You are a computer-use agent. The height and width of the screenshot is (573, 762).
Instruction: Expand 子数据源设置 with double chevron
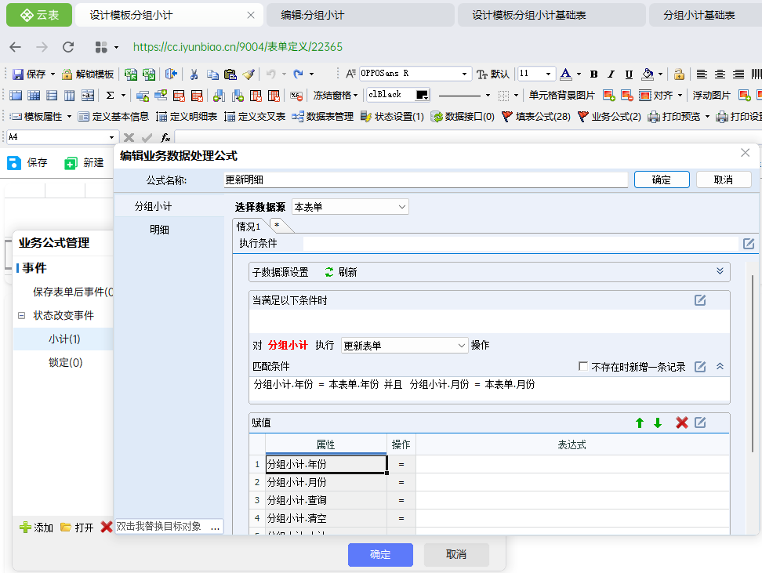tap(720, 271)
